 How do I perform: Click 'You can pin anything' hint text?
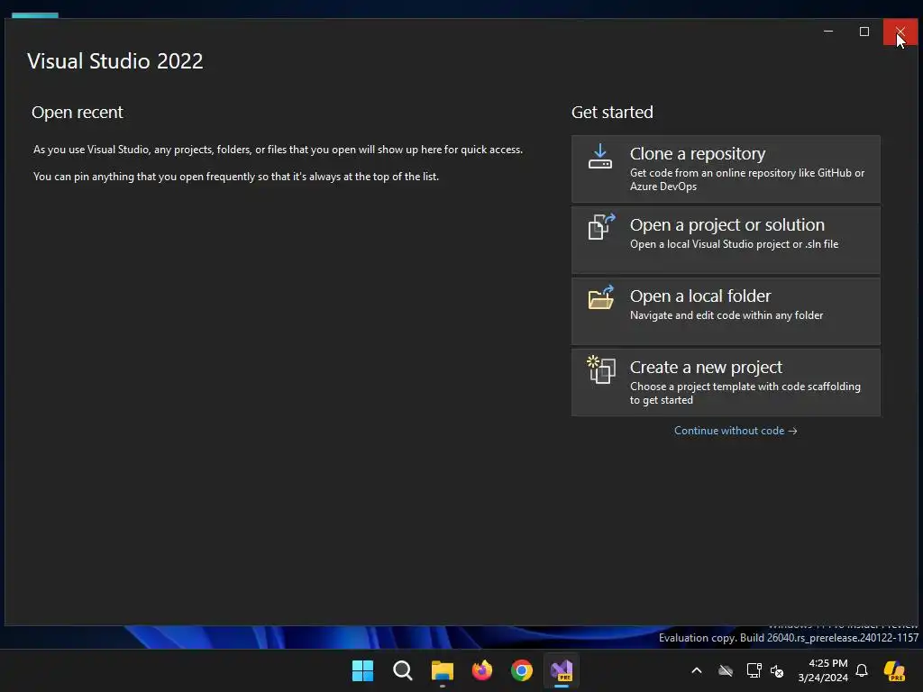pyautogui.click(x=236, y=177)
